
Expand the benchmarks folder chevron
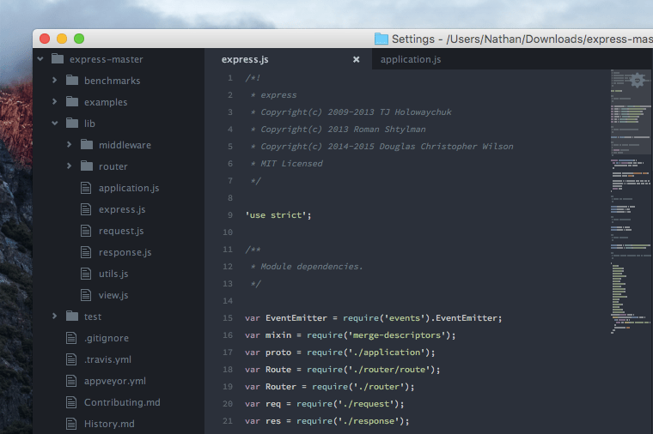point(54,80)
